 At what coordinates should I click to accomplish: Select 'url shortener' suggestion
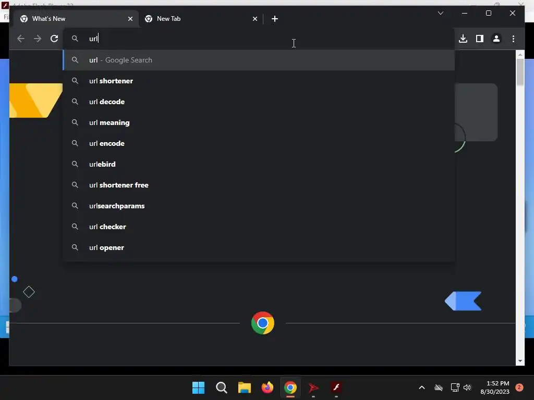[x=259, y=81]
